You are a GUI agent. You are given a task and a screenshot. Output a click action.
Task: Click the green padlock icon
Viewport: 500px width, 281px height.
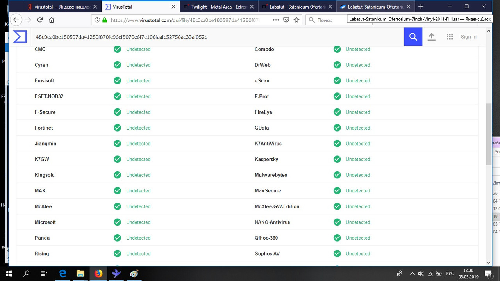point(104,20)
